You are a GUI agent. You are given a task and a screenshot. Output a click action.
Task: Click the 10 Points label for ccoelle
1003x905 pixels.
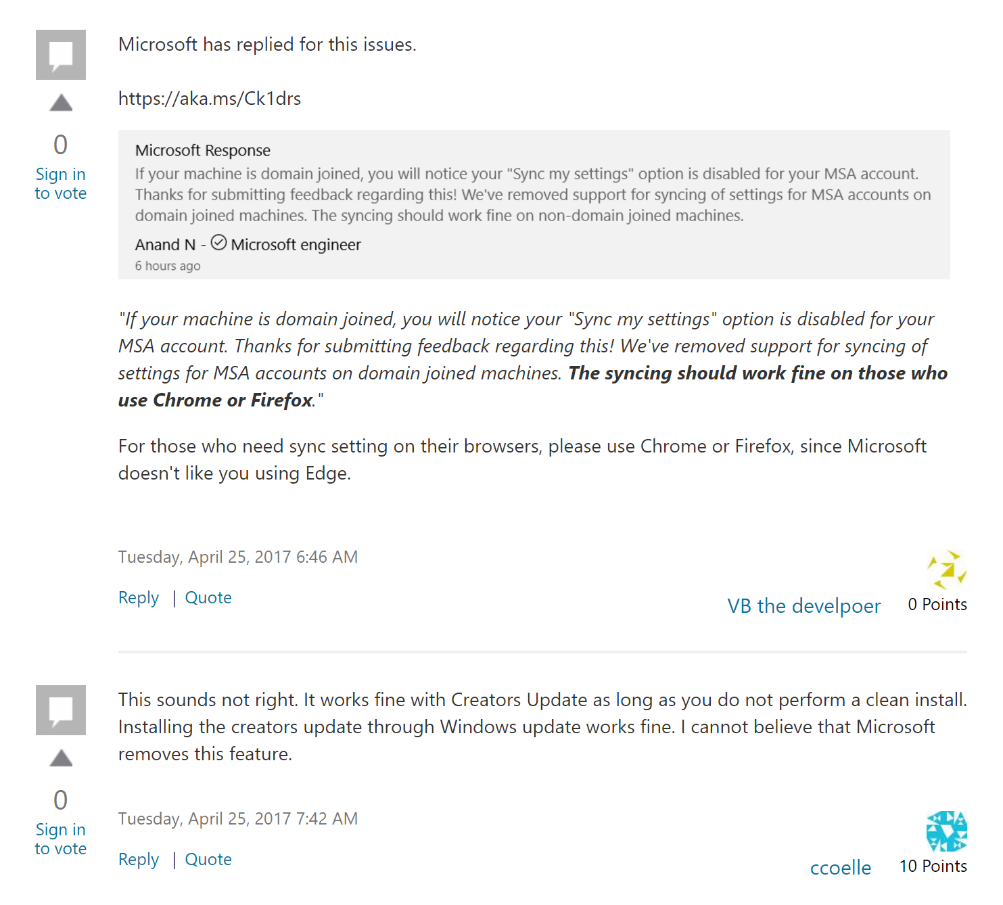click(933, 866)
